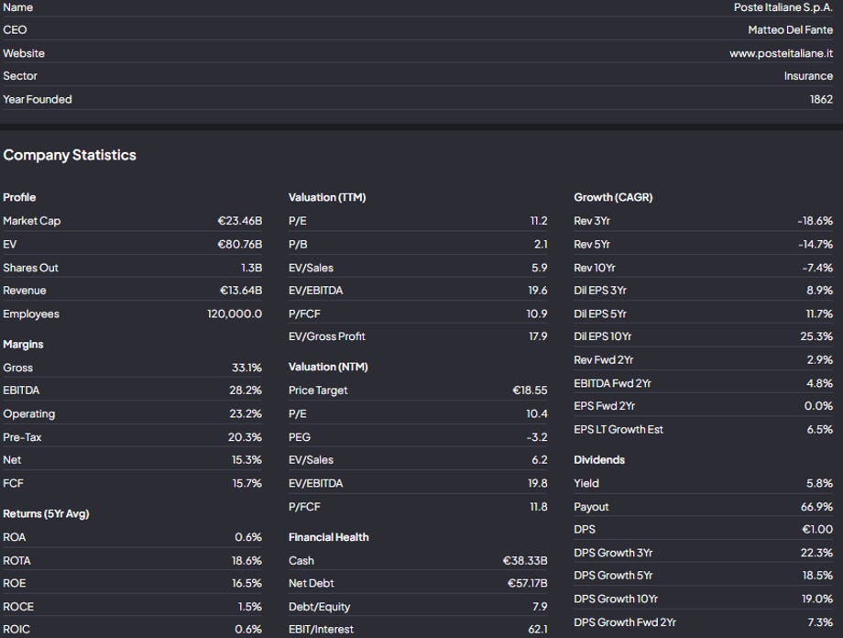The image size is (843, 638).
Task: Select the dividend Yield value 5.8%
Action: coord(820,483)
